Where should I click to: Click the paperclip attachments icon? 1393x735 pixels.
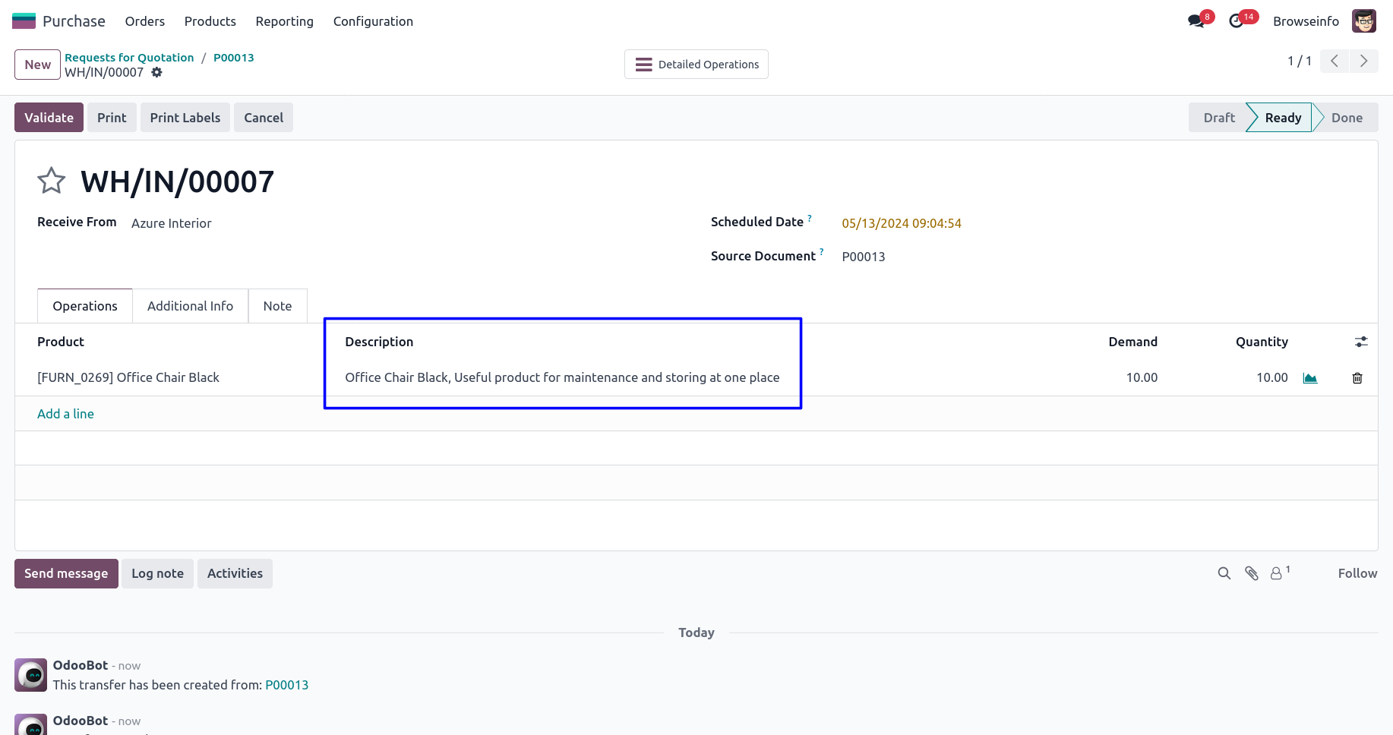click(x=1251, y=573)
